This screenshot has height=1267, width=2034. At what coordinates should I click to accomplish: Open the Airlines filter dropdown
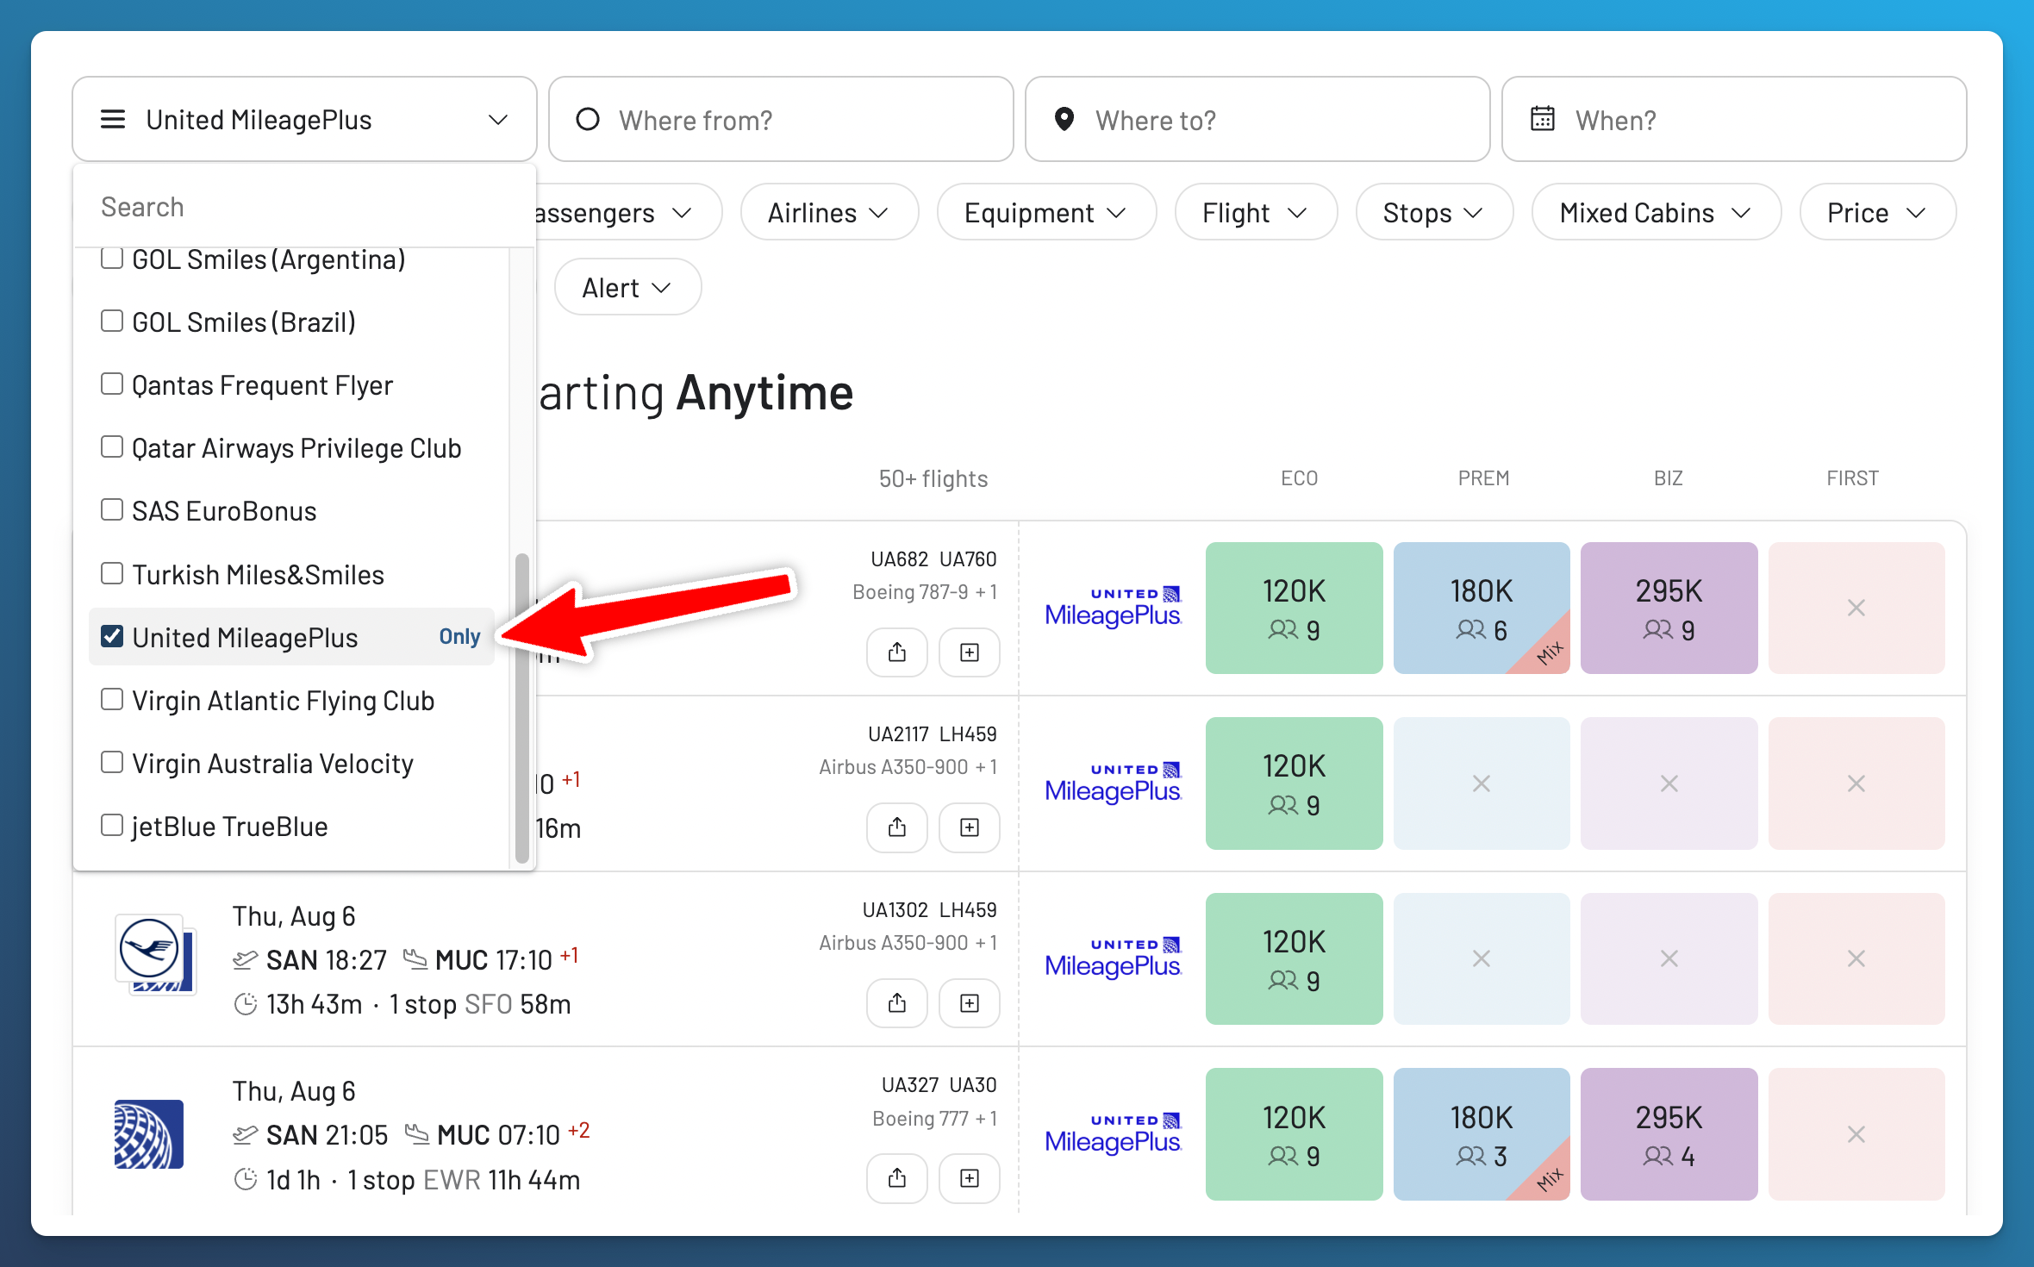(x=829, y=212)
